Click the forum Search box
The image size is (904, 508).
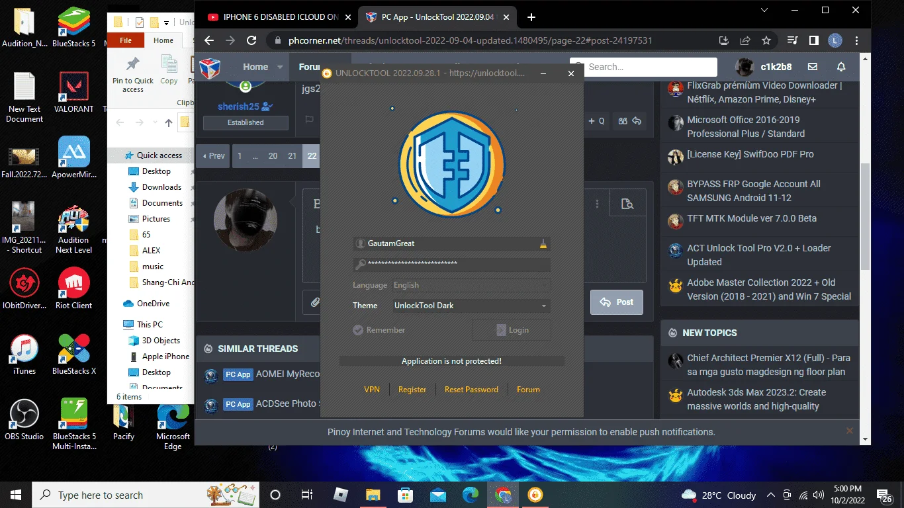[x=644, y=67]
